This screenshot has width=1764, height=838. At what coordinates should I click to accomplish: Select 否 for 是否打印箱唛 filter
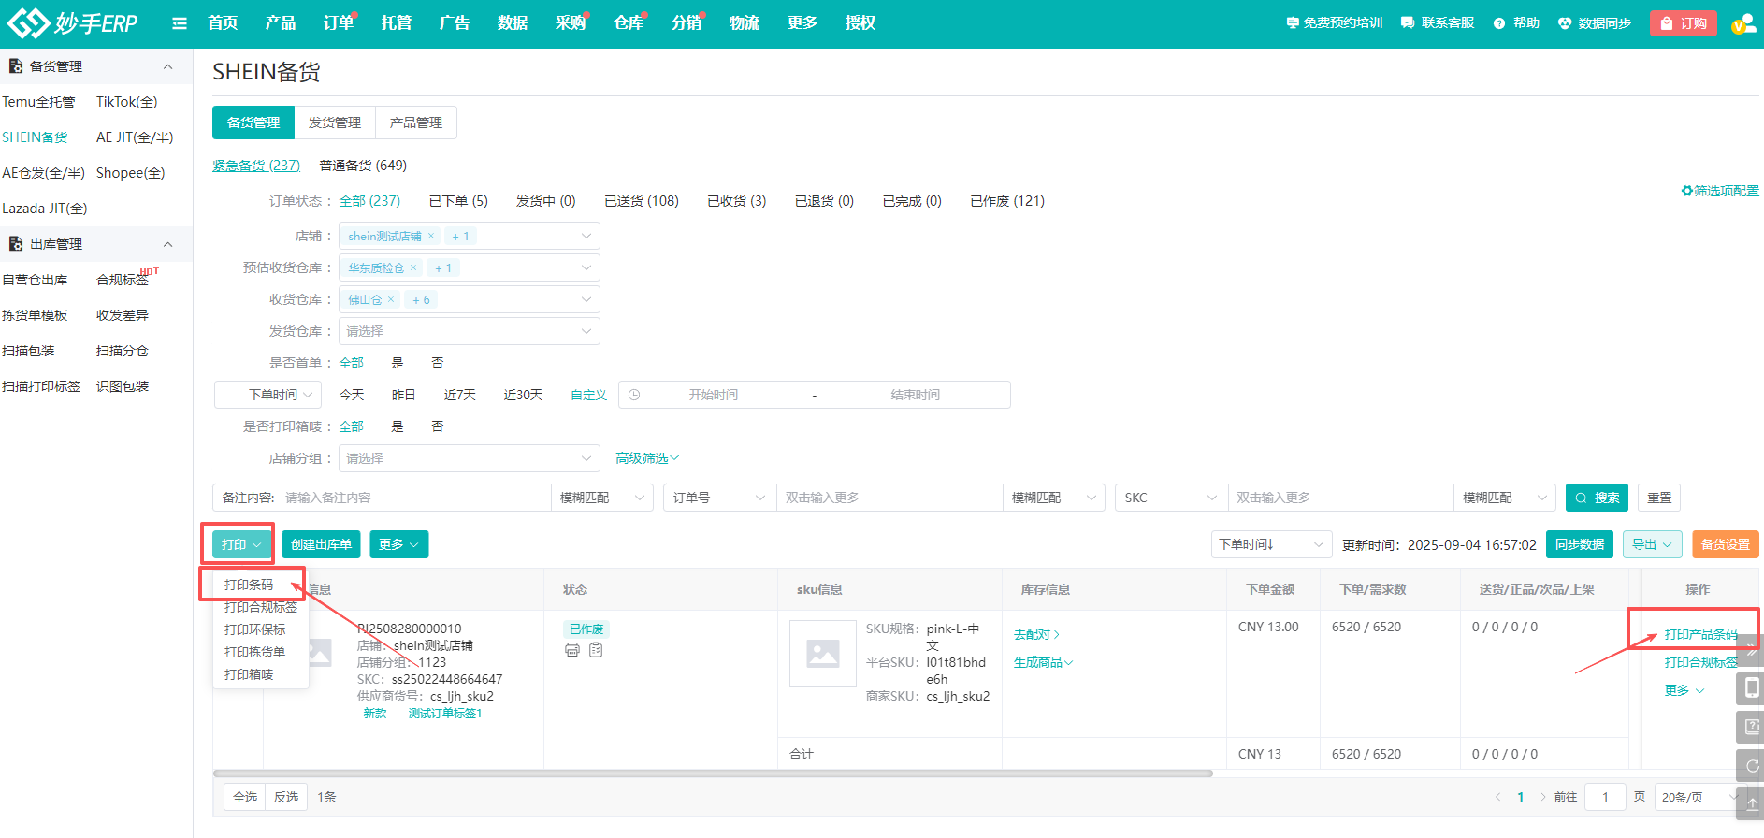437,426
